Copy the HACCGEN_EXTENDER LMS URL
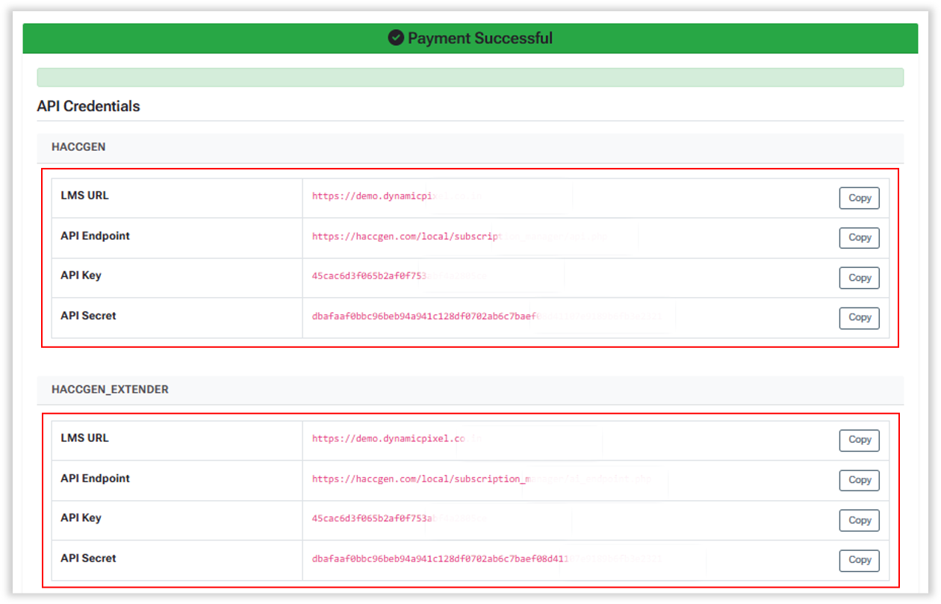The height and width of the screenshot is (604, 941). click(860, 440)
